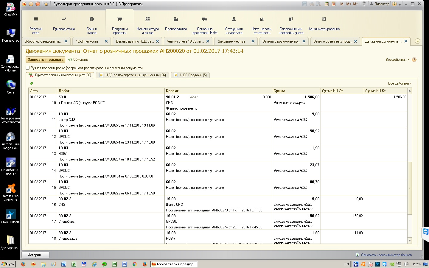Click the help question mark icon
Screen dimensions: 429x268
(414, 60)
